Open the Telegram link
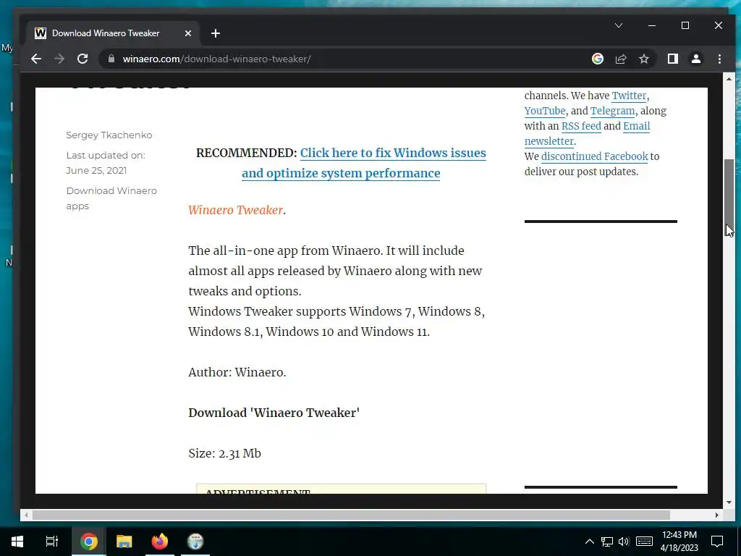This screenshot has width=741, height=556. [x=612, y=111]
